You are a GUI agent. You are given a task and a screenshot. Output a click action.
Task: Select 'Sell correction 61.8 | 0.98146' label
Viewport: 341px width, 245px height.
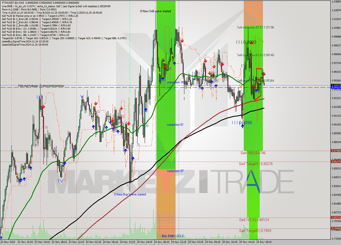pyautogui.click(x=255, y=55)
